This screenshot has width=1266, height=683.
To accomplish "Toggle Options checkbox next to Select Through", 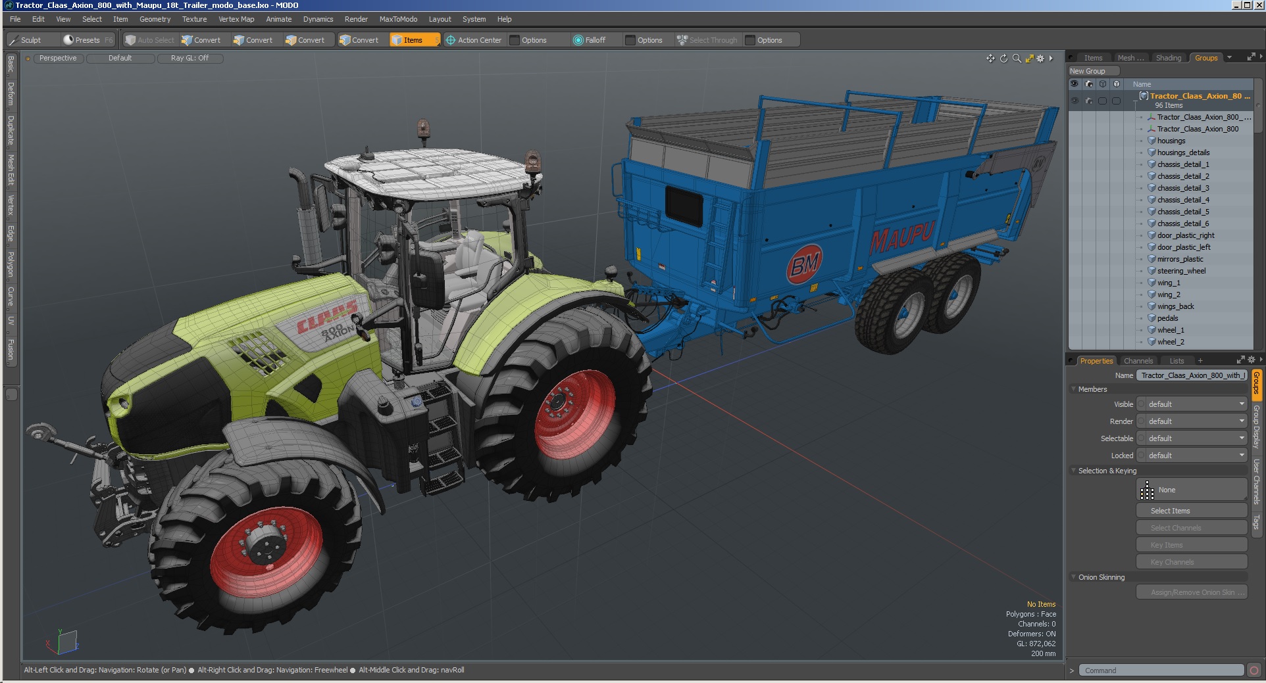I will pyautogui.click(x=750, y=40).
